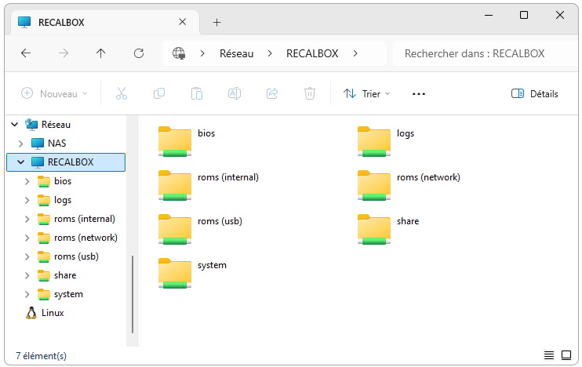Click the 7 élément(s) status text
Screen dimensions: 582x367
(x=41, y=355)
